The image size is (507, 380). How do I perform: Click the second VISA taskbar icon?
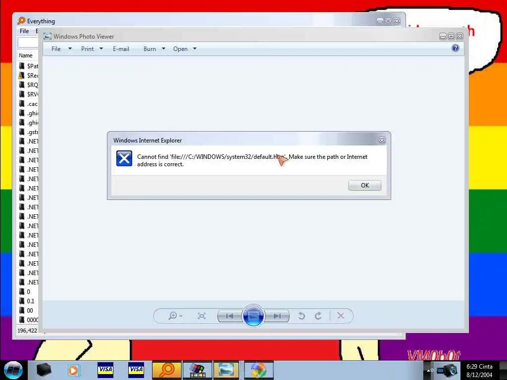click(136, 370)
